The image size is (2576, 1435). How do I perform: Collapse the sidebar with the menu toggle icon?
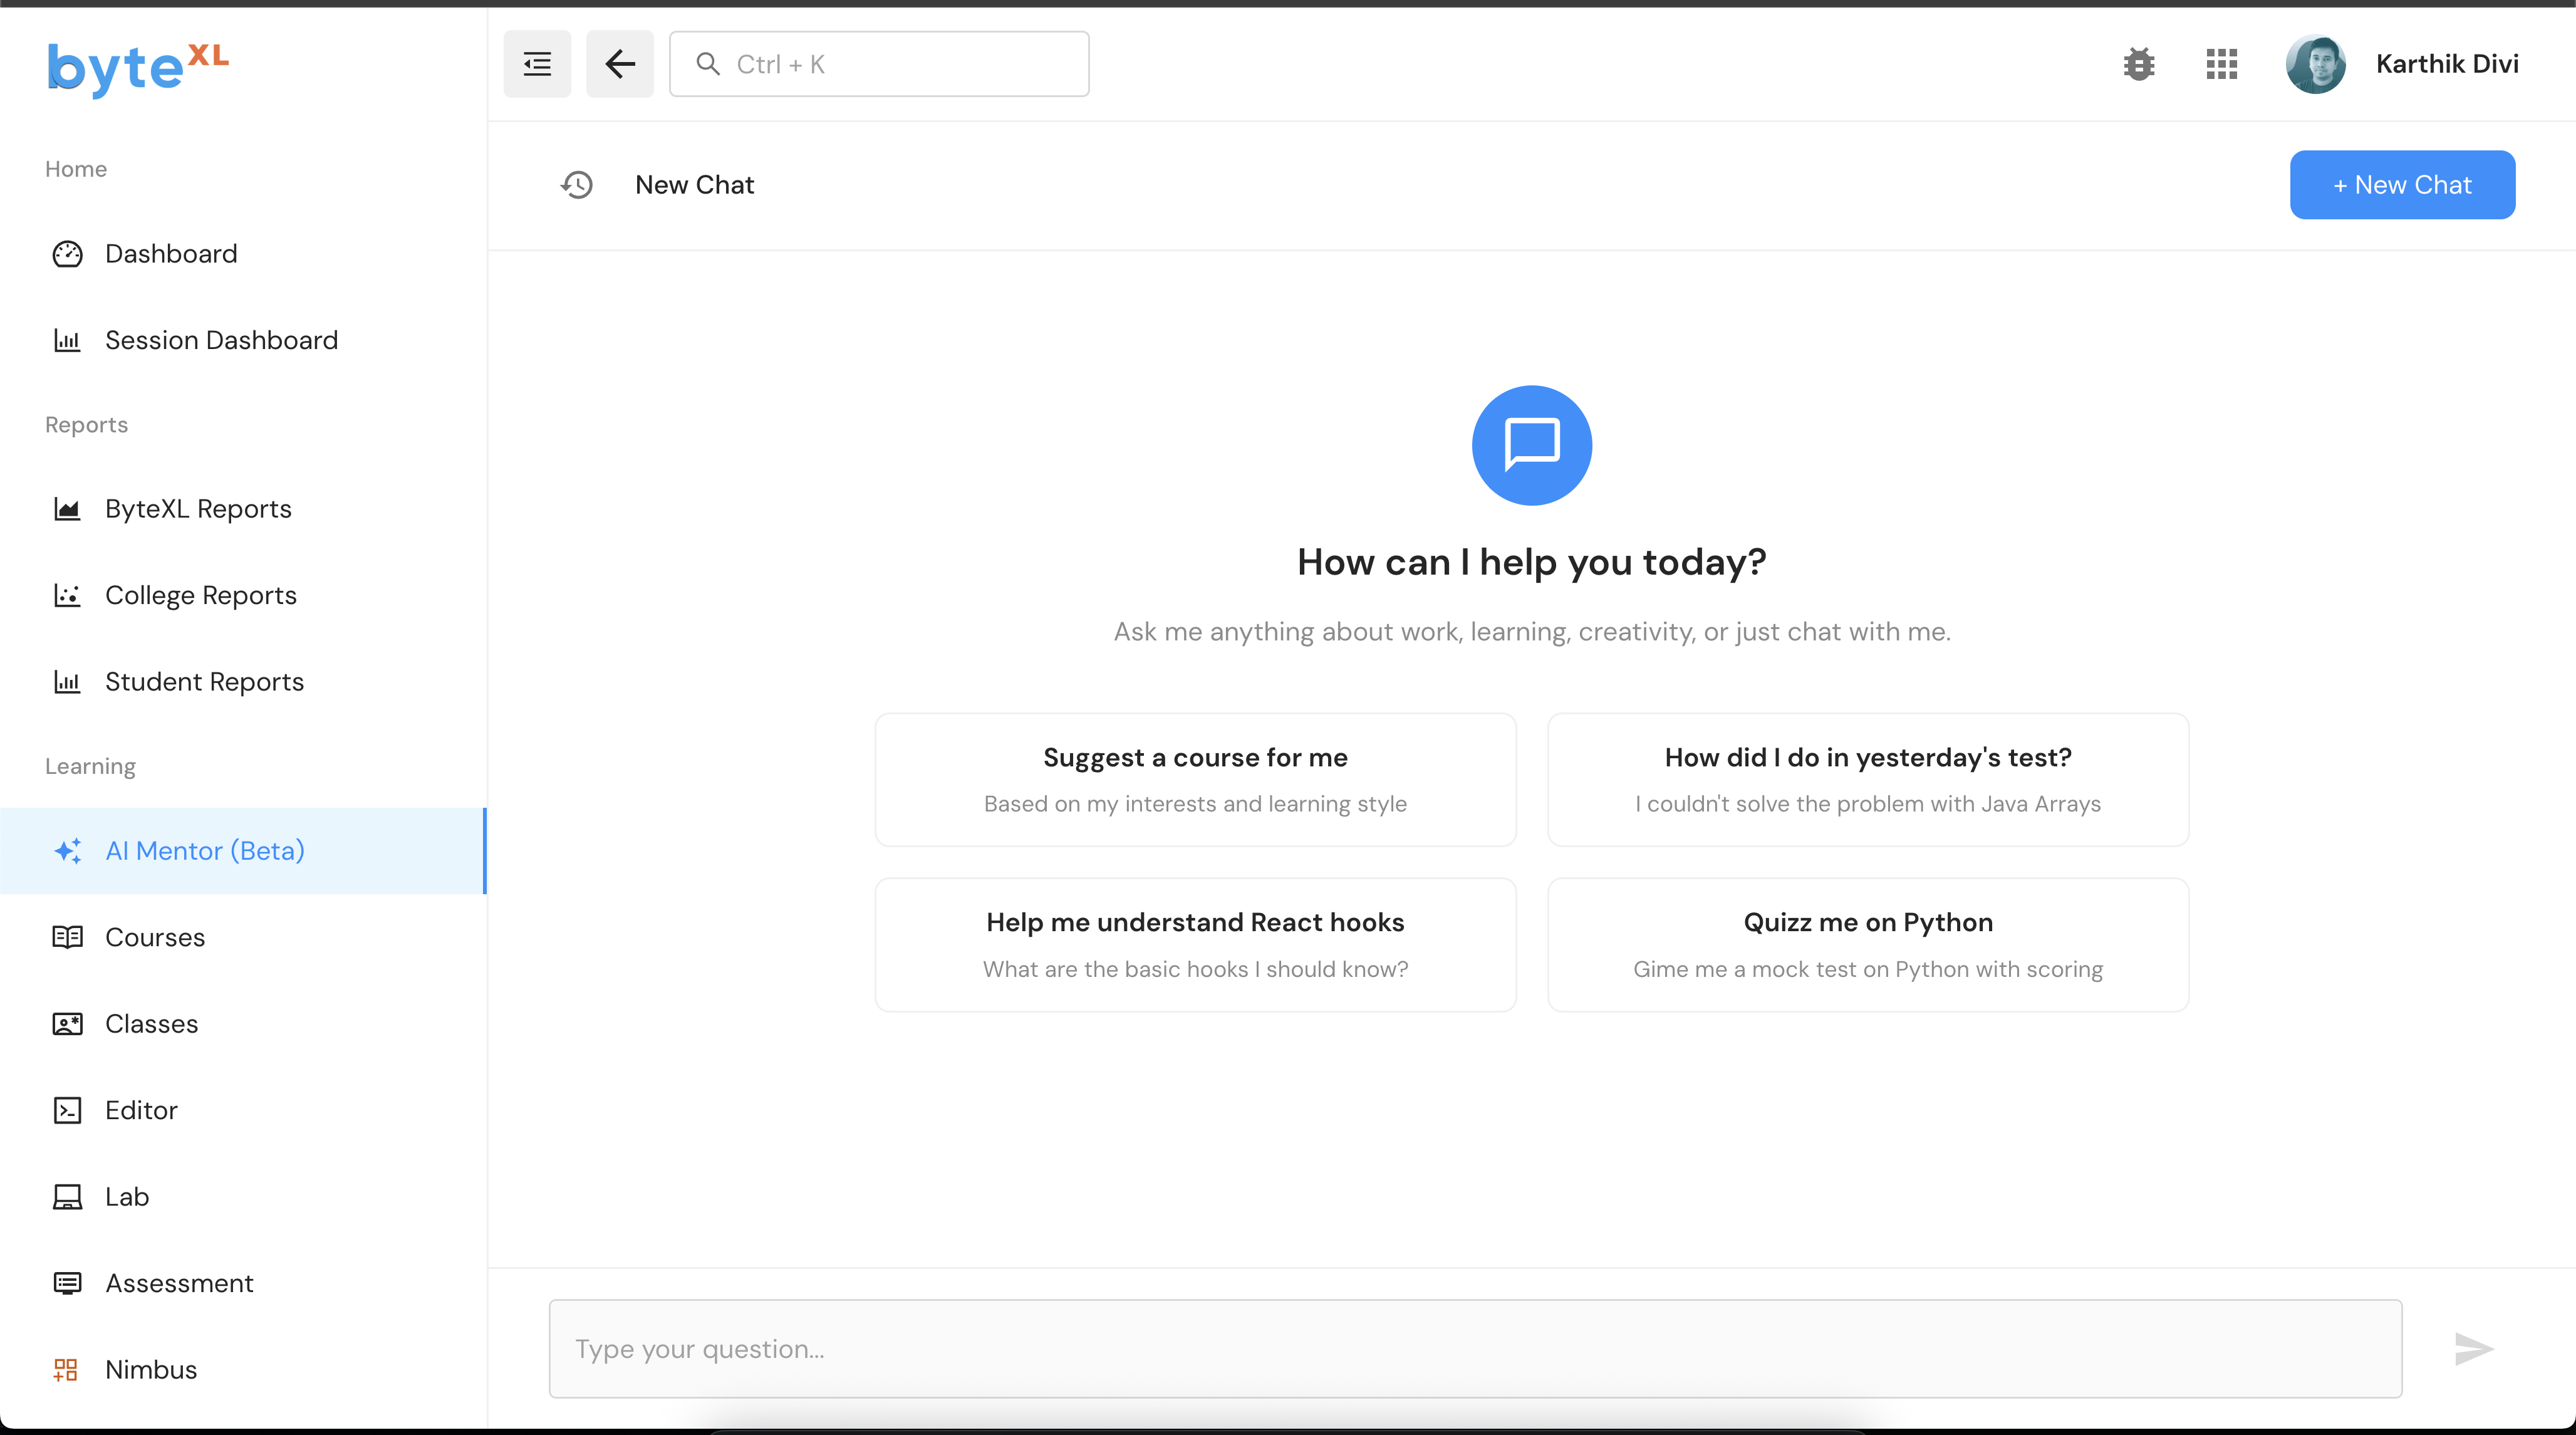coord(537,64)
